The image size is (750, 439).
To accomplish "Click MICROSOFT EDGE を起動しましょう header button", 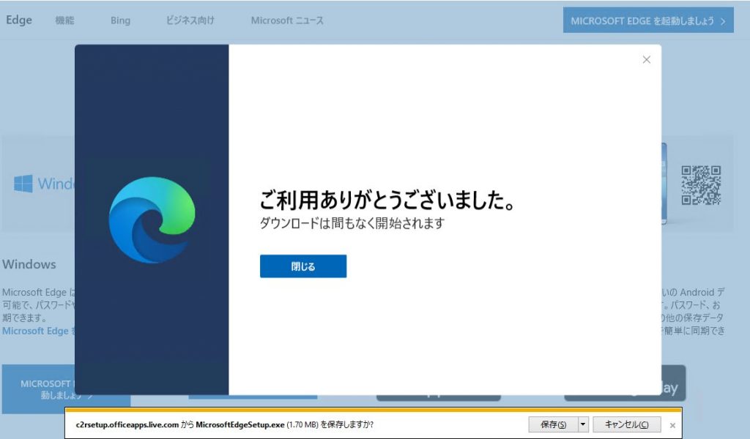I will pos(648,20).
